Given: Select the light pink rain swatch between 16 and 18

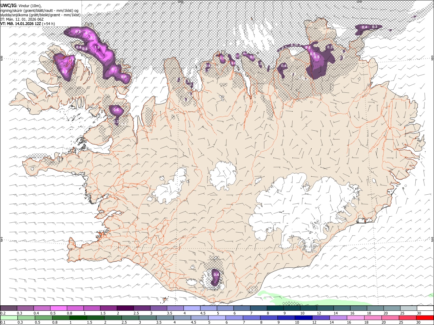Looking at the screenshot, I should pyautogui.click(x=355, y=318).
